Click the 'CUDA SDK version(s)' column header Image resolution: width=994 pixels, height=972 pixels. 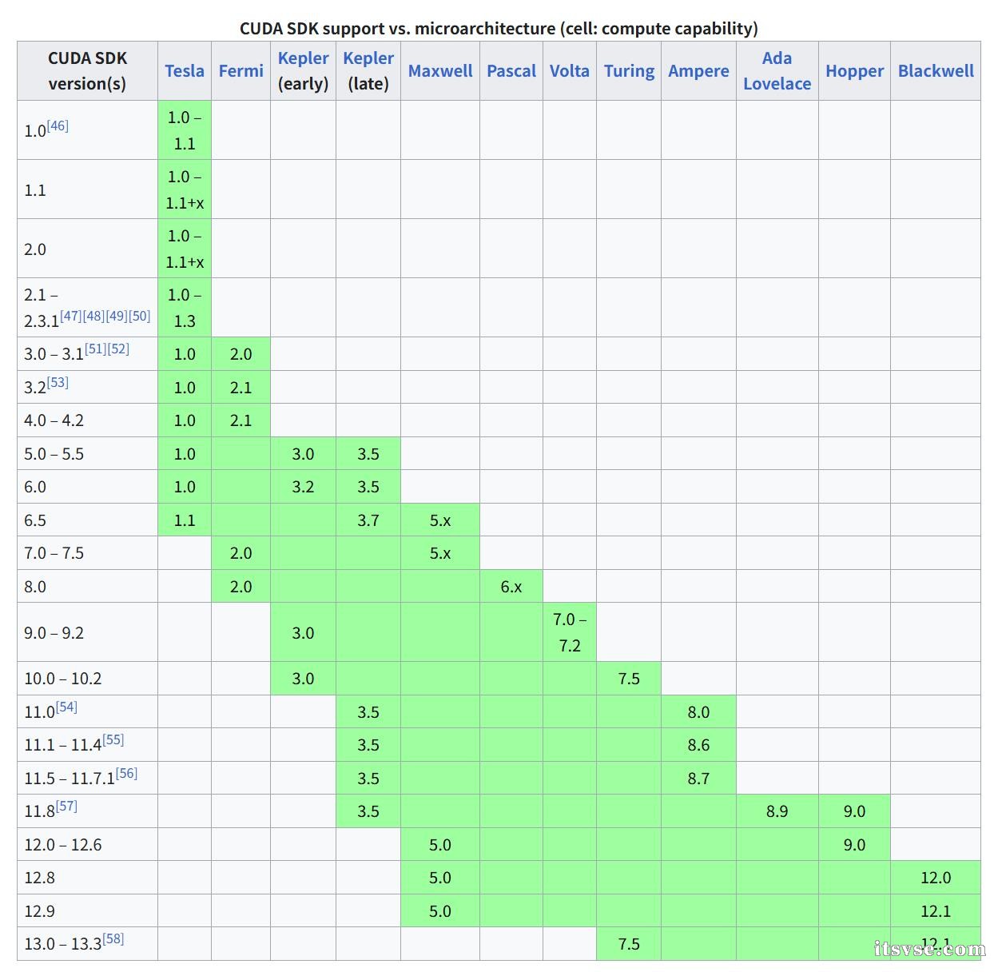point(87,70)
